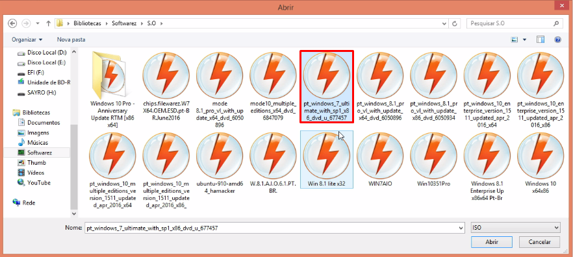Open Softwarez library in sidebar
The width and height of the screenshot is (573, 257).
click(36, 153)
